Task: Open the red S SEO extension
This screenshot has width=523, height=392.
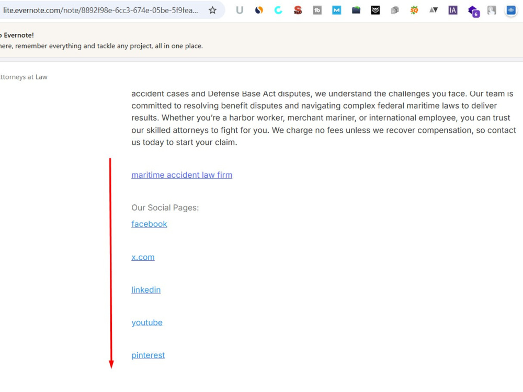Action: (x=298, y=10)
